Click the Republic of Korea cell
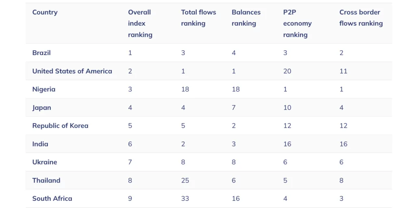 (60, 126)
